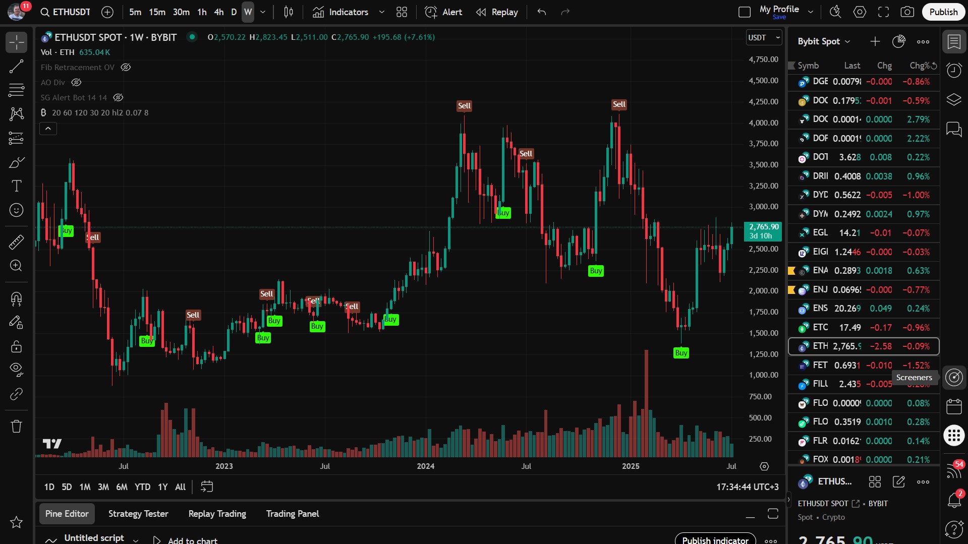Expand the timeframe interval dropdown
This screenshot has height=544, width=968.
[263, 12]
